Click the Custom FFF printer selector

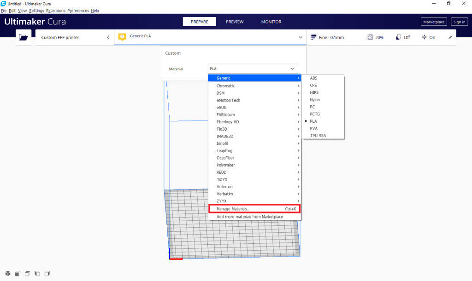75,37
